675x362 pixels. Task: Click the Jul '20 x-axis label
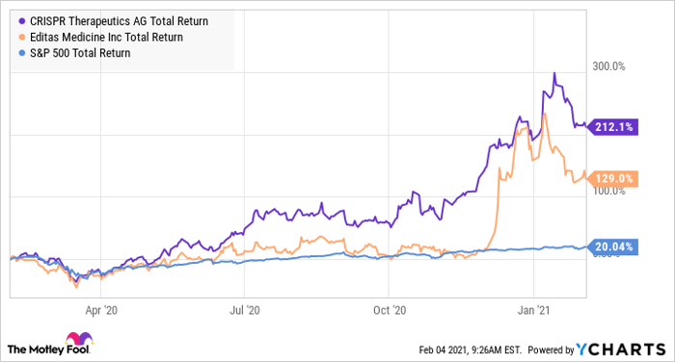tap(245, 310)
